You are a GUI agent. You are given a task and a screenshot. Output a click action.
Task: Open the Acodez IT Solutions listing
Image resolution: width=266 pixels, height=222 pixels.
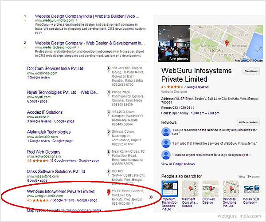[x=45, y=112]
